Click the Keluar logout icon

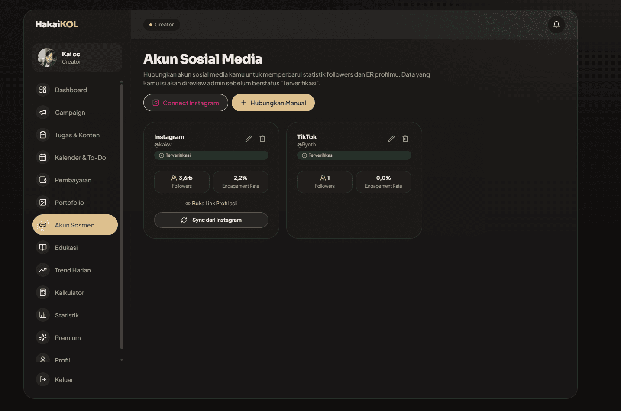tap(43, 379)
